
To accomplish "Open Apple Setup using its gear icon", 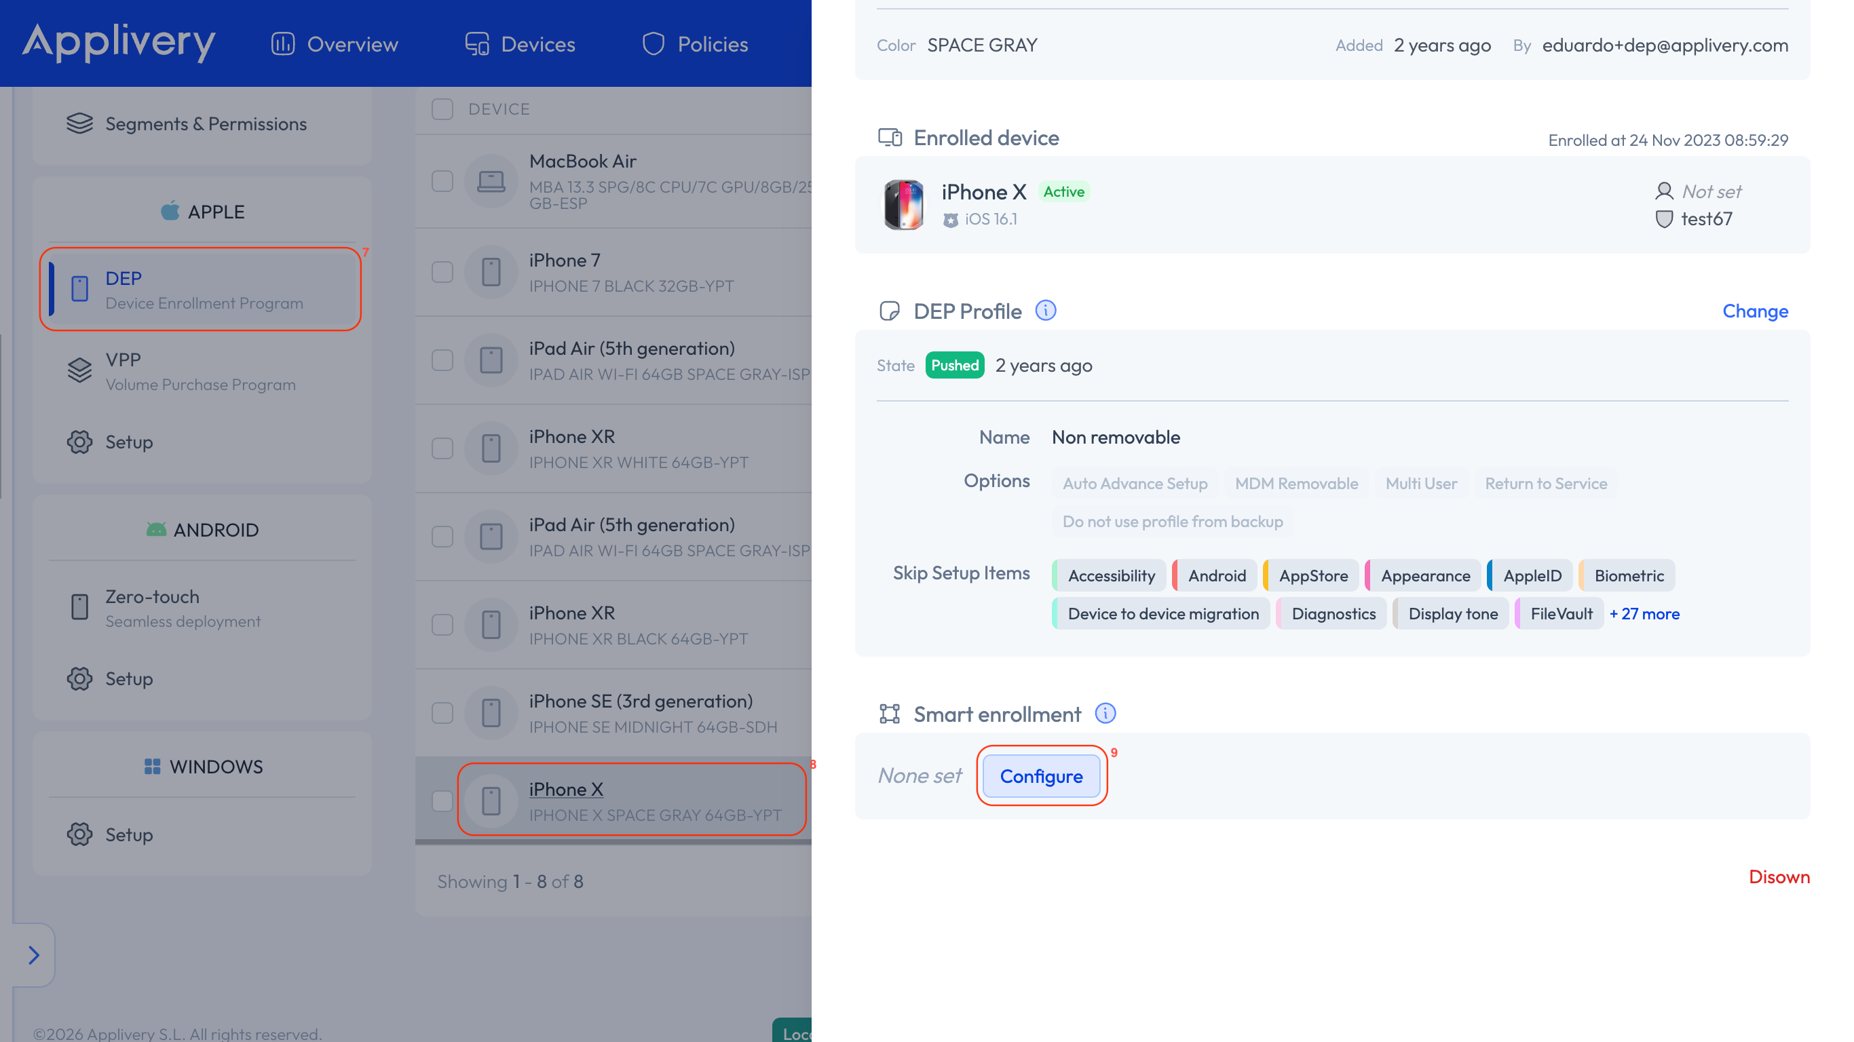I will (80, 442).
